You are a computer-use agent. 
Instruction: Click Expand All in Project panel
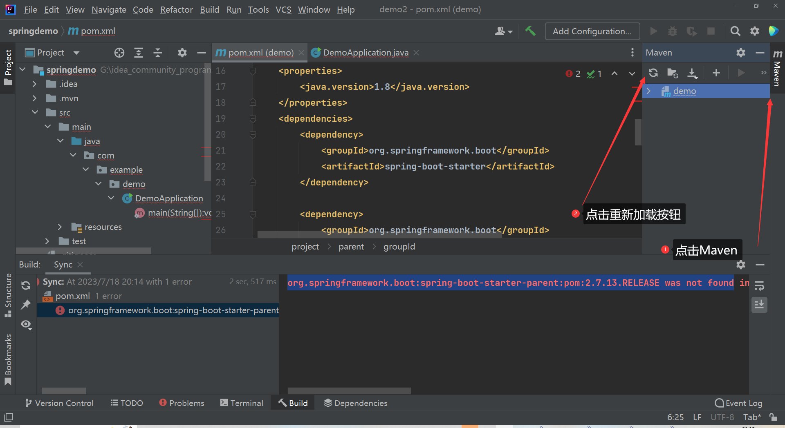click(x=139, y=53)
